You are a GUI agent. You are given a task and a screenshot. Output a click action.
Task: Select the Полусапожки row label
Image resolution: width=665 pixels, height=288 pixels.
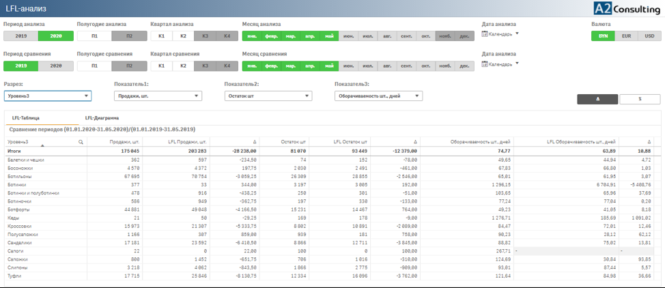point(22,234)
